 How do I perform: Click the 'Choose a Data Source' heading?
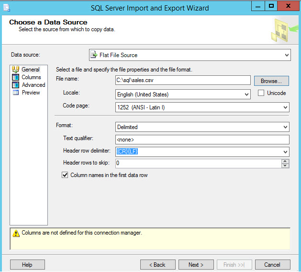tap(48, 22)
